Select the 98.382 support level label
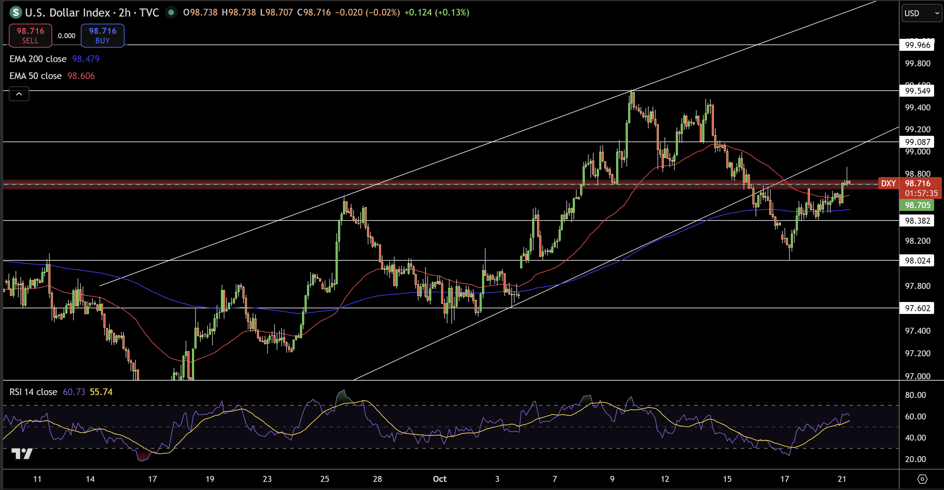This screenshot has height=490, width=944. 917,220
